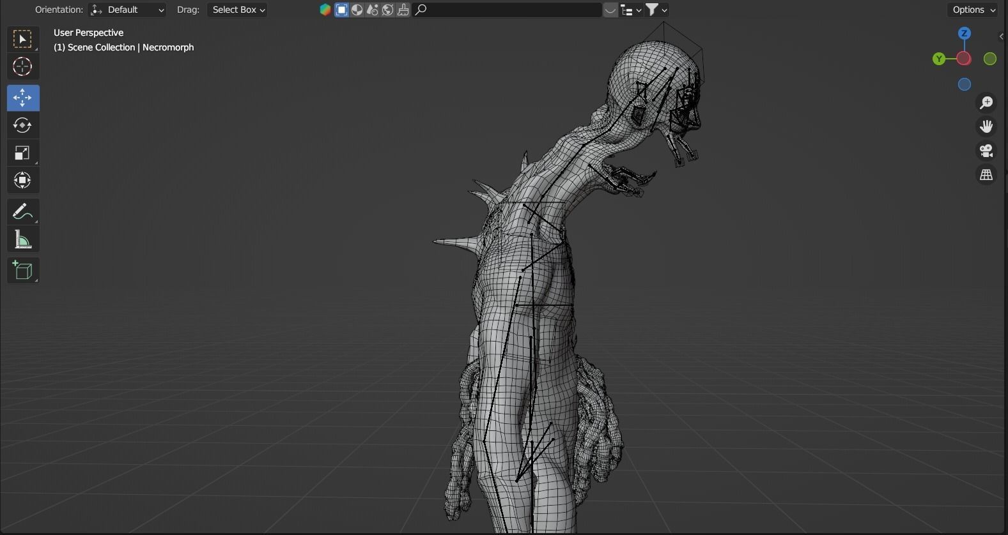Select the Scale tool
Screen dimensions: 1008x535
point(23,153)
